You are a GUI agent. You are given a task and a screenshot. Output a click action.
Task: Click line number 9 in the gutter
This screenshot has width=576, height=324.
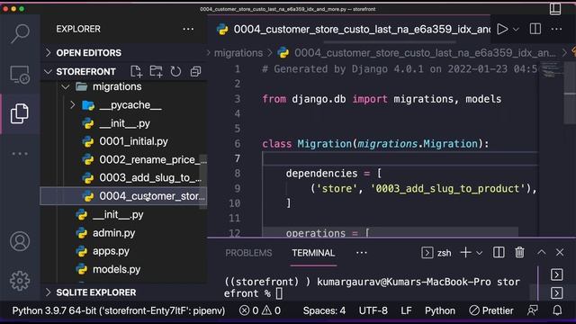(238, 188)
